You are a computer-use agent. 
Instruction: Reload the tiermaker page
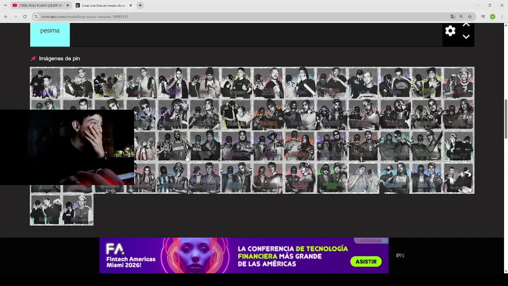25,17
